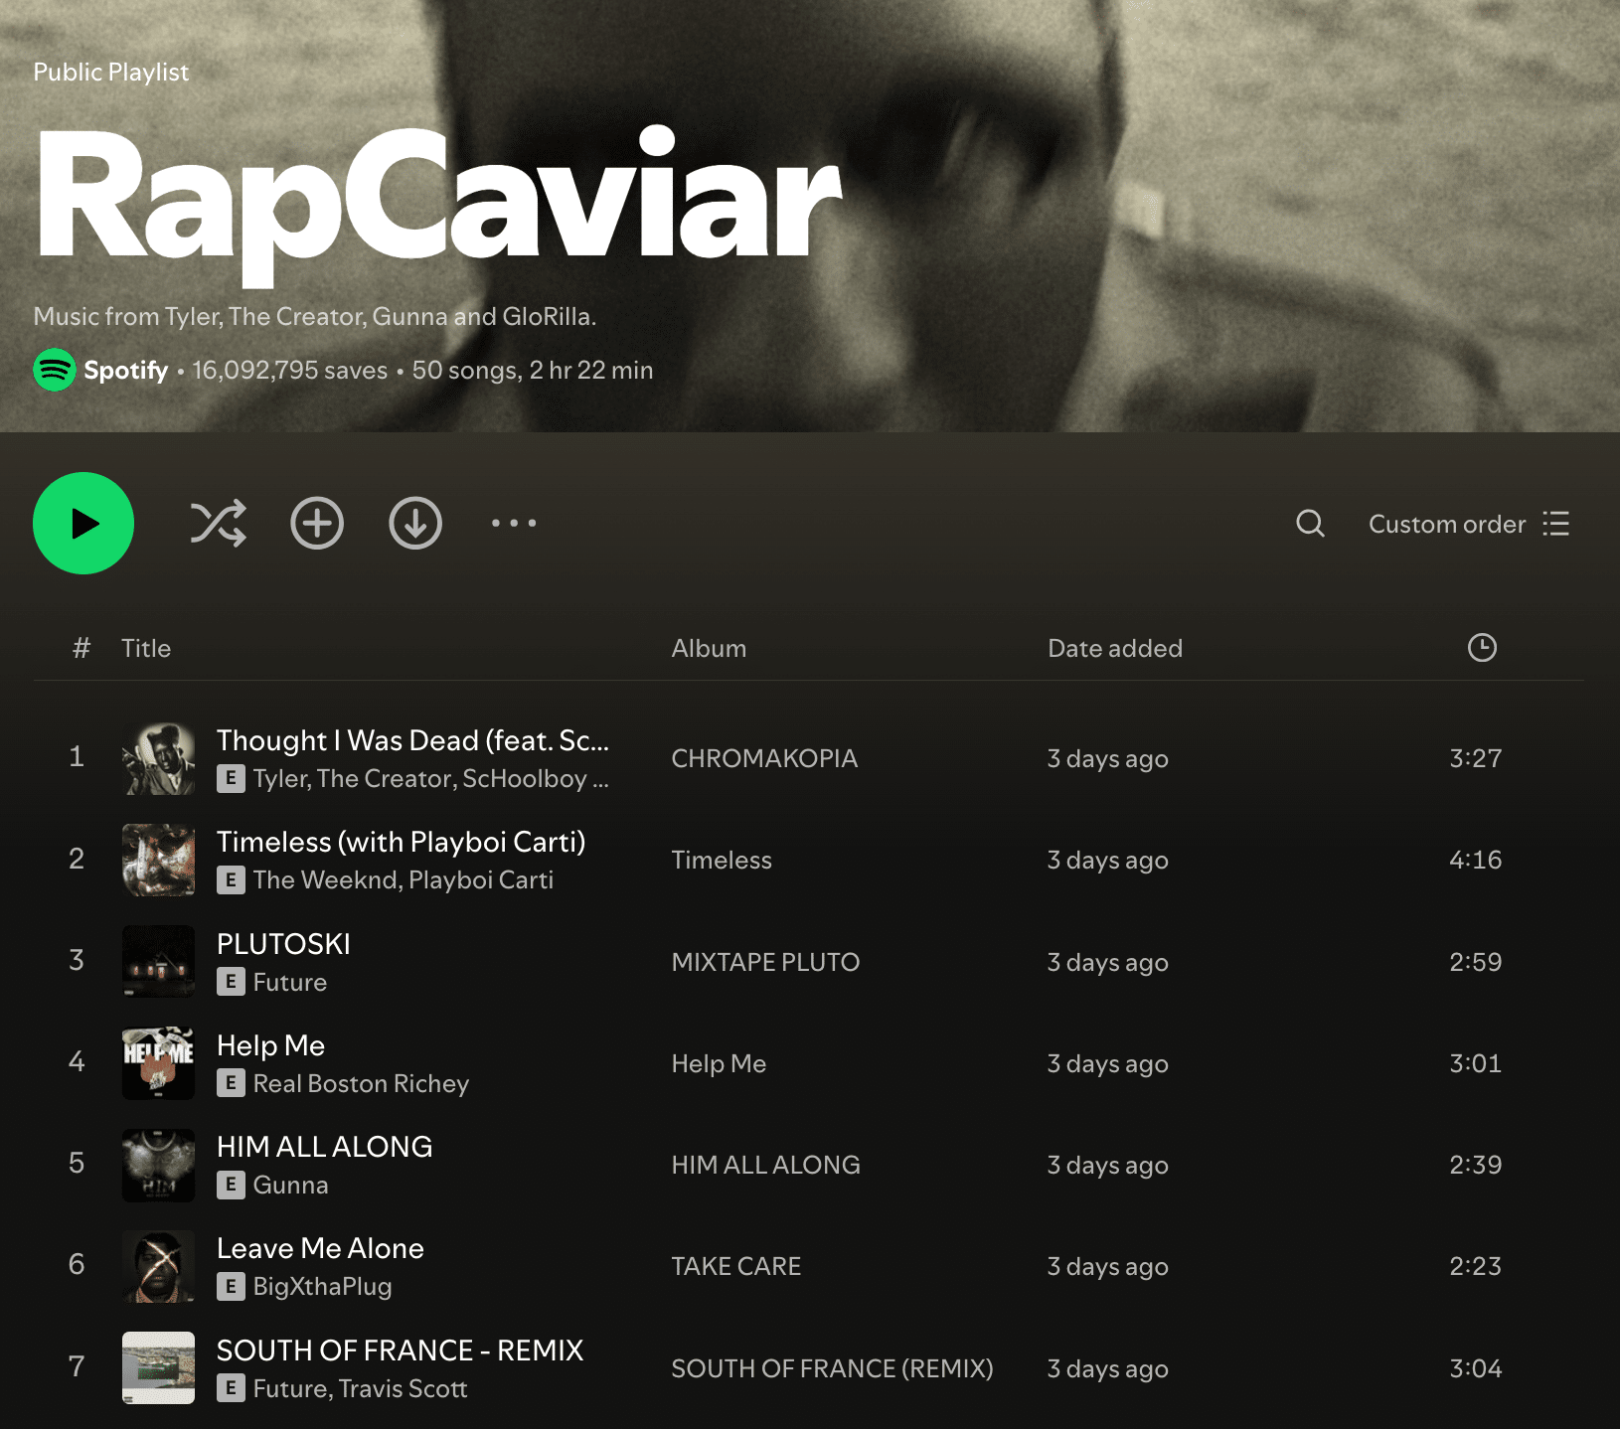Screen dimensions: 1620x1429
Task: Select track SOUTH OF FRANCE - REMIX
Action: (x=400, y=1350)
